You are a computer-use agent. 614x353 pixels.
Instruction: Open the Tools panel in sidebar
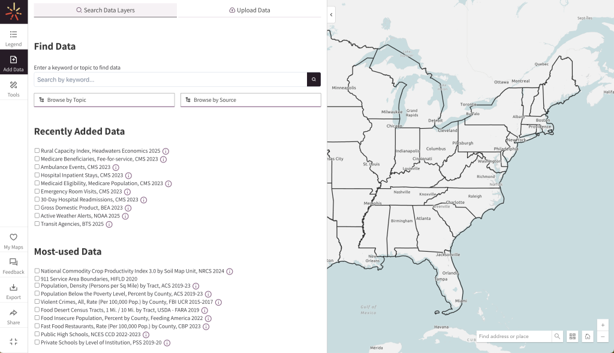pos(13,89)
